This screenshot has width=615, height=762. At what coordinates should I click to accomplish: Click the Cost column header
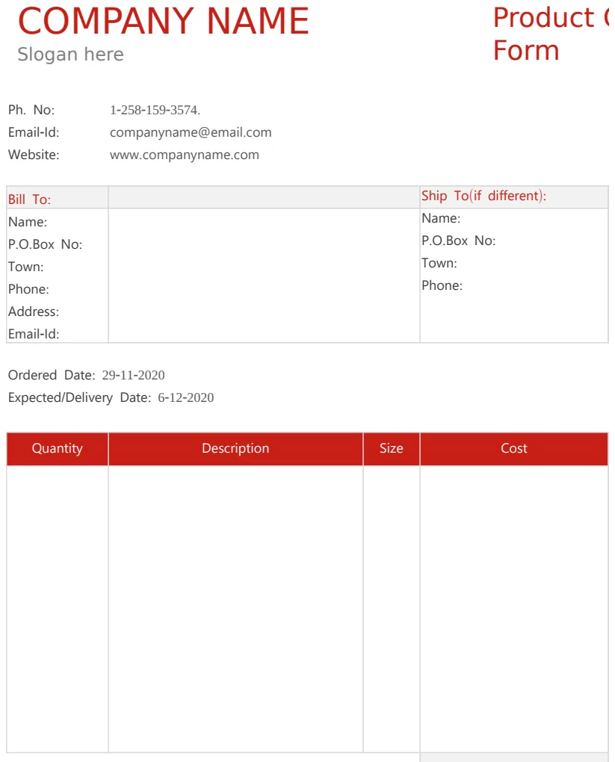pos(514,448)
